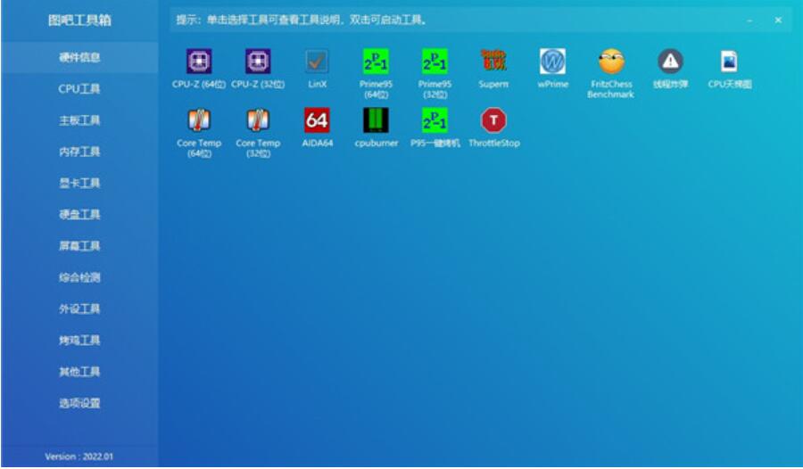Image resolution: width=803 pixels, height=469 pixels.
Task: Switch to the 外设工具 category
Action: 79,309
